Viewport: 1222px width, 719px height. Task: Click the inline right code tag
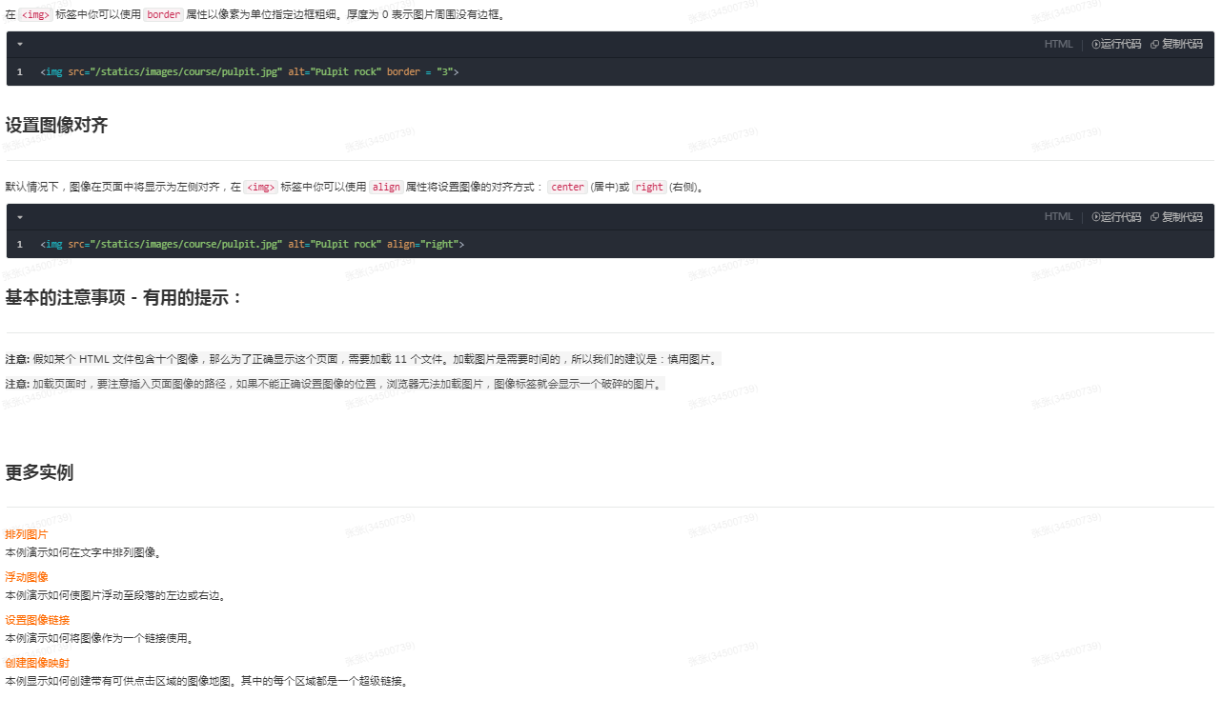pyautogui.click(x=649, y=188)
